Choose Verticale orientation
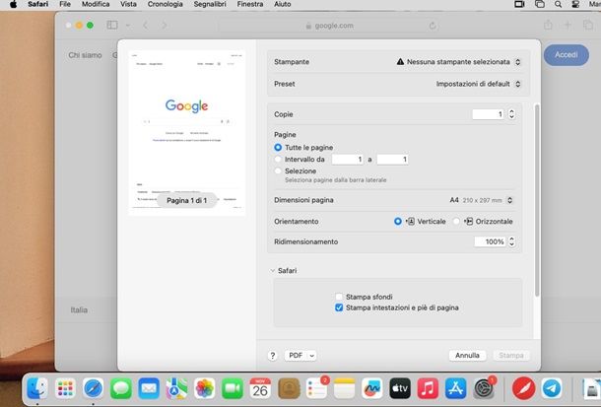The image size is (601, 407). click(398, 221)
